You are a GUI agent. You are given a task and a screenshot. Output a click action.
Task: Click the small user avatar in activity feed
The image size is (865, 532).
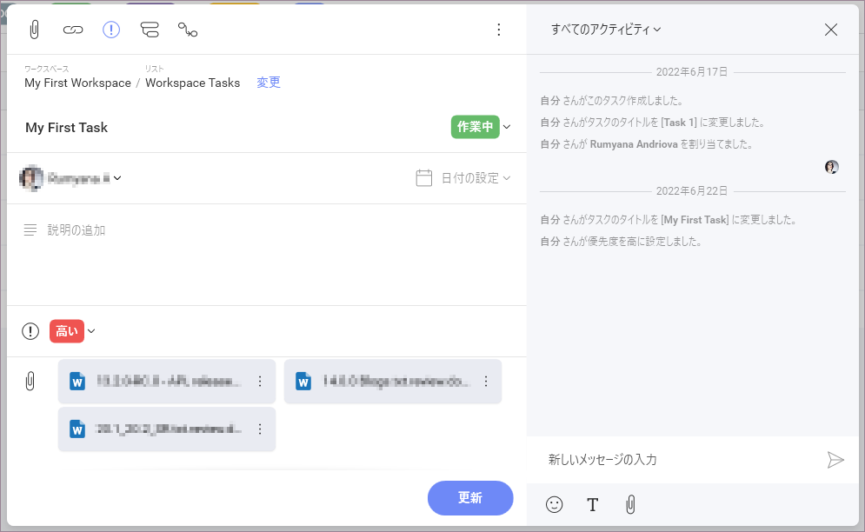[832, 167]
